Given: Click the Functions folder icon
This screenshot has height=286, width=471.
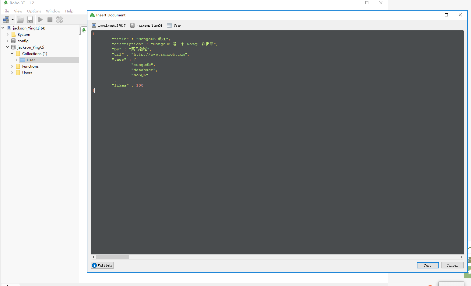Looking at the screenshot, I should pyautogui.click(x=18, y=66).
